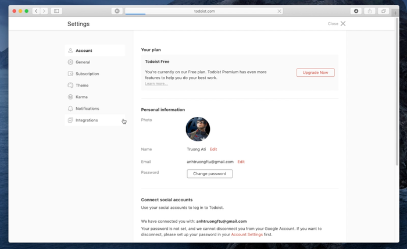
Task: Click the General gear icon
Action: click(x=70, y=62)
